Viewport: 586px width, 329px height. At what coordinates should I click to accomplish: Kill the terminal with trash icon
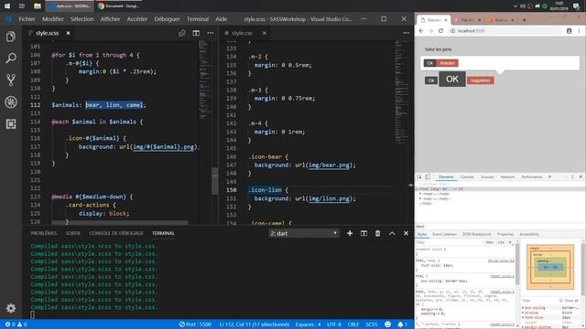click(x=377, y=233)
